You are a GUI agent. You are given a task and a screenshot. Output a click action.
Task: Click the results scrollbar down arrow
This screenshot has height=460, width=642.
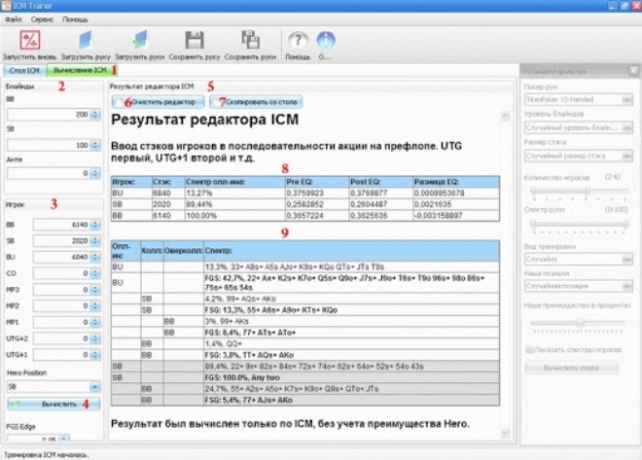point(505,433)
